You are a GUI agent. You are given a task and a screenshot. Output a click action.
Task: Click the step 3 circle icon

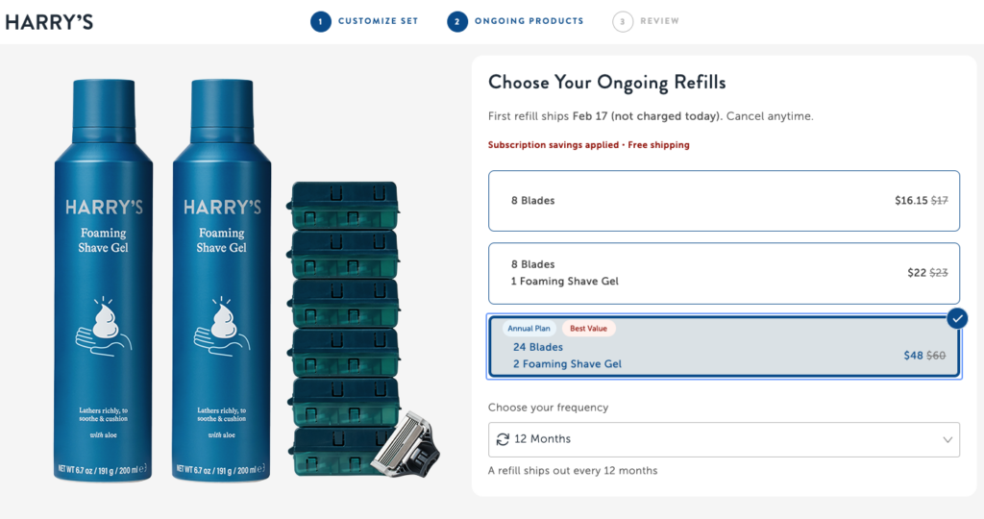pos(623,21)
